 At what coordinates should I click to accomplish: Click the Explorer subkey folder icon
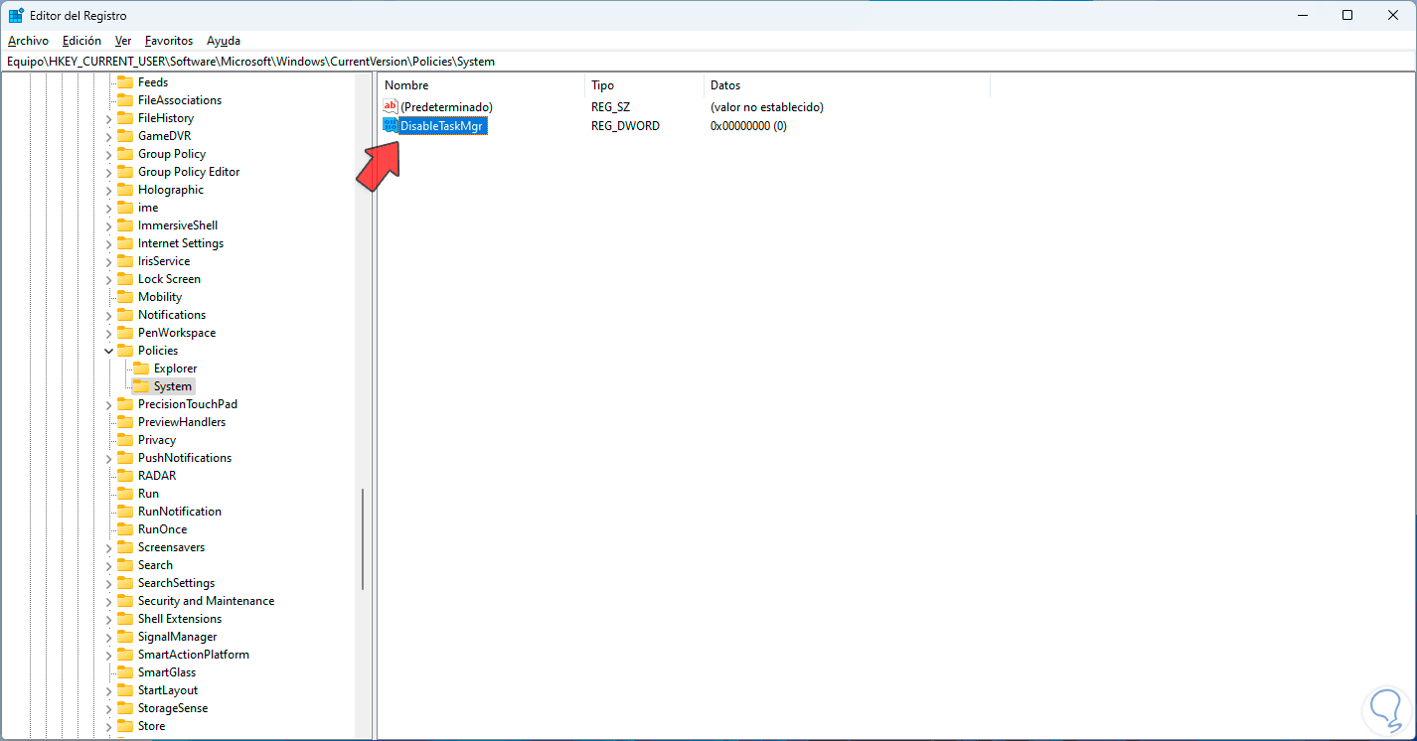(x=141, y=369)
